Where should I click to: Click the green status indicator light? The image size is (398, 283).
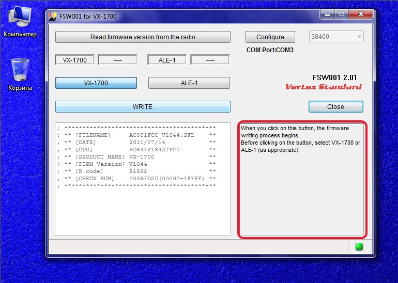tap(359, 247)
